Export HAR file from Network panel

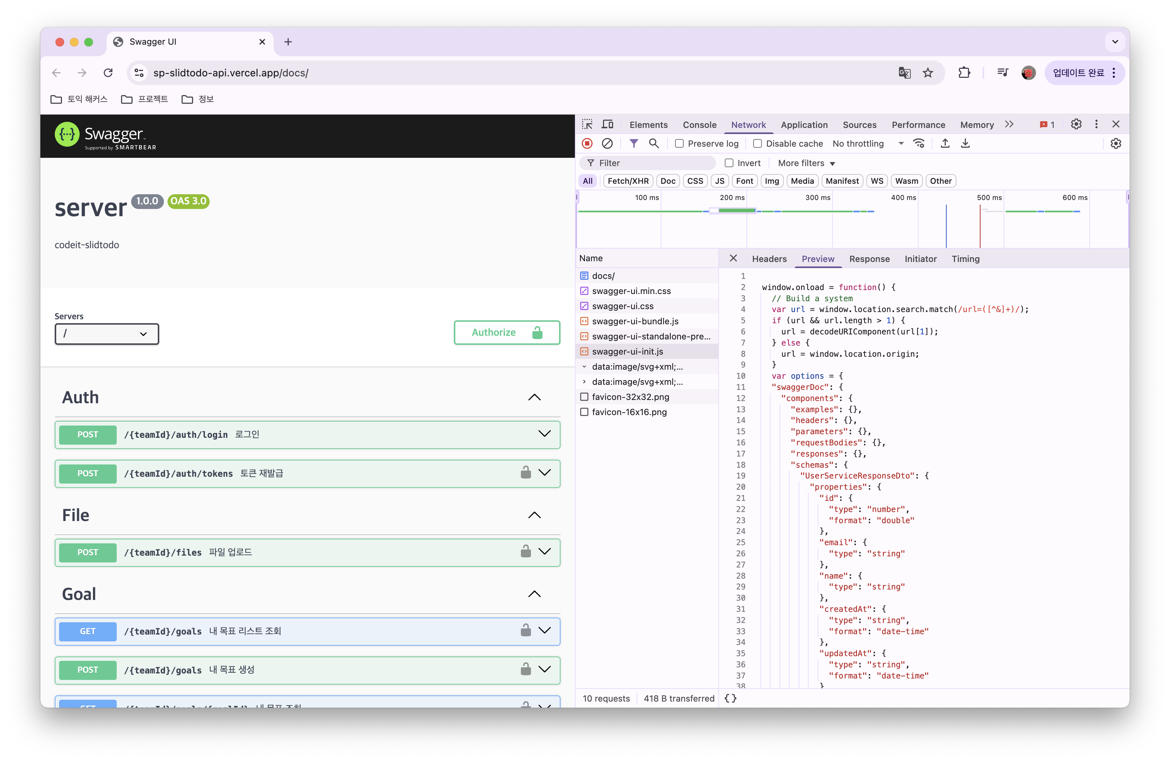(945, 143)
